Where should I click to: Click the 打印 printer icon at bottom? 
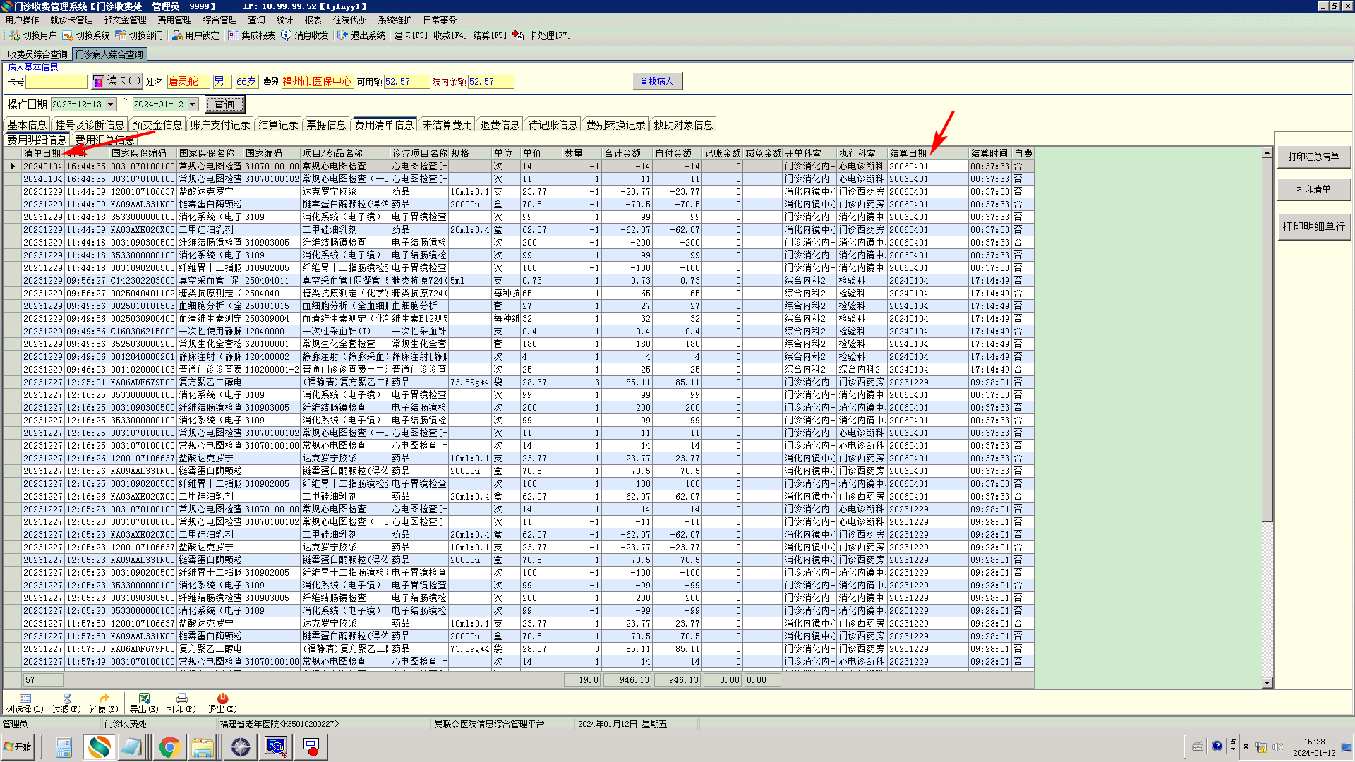tap(181, 698)
